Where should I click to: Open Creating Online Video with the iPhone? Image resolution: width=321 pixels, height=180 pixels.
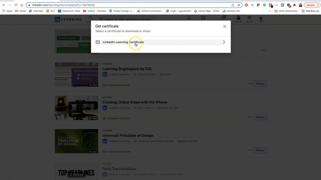pos(135,102)
